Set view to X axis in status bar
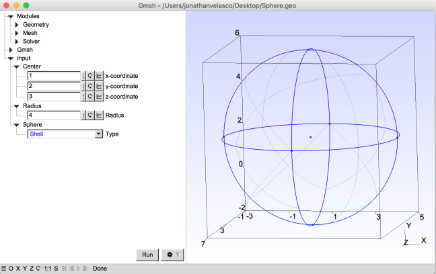The height and width of the screenshot is (274, 436). (x=18, y=269)
